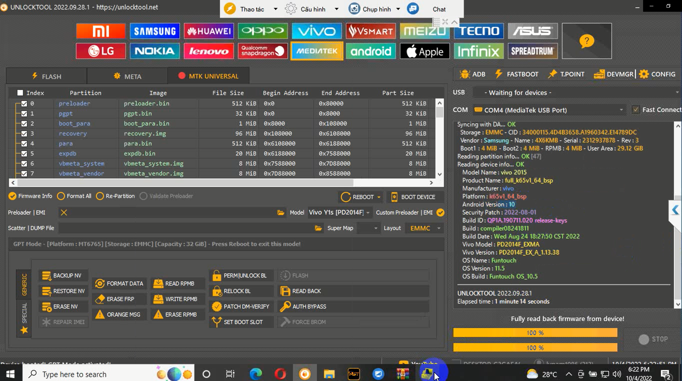The image size is (682, 381).
Task: Select the Nokia brand icon
Action: pyautogui.click(x=155, y=51)
